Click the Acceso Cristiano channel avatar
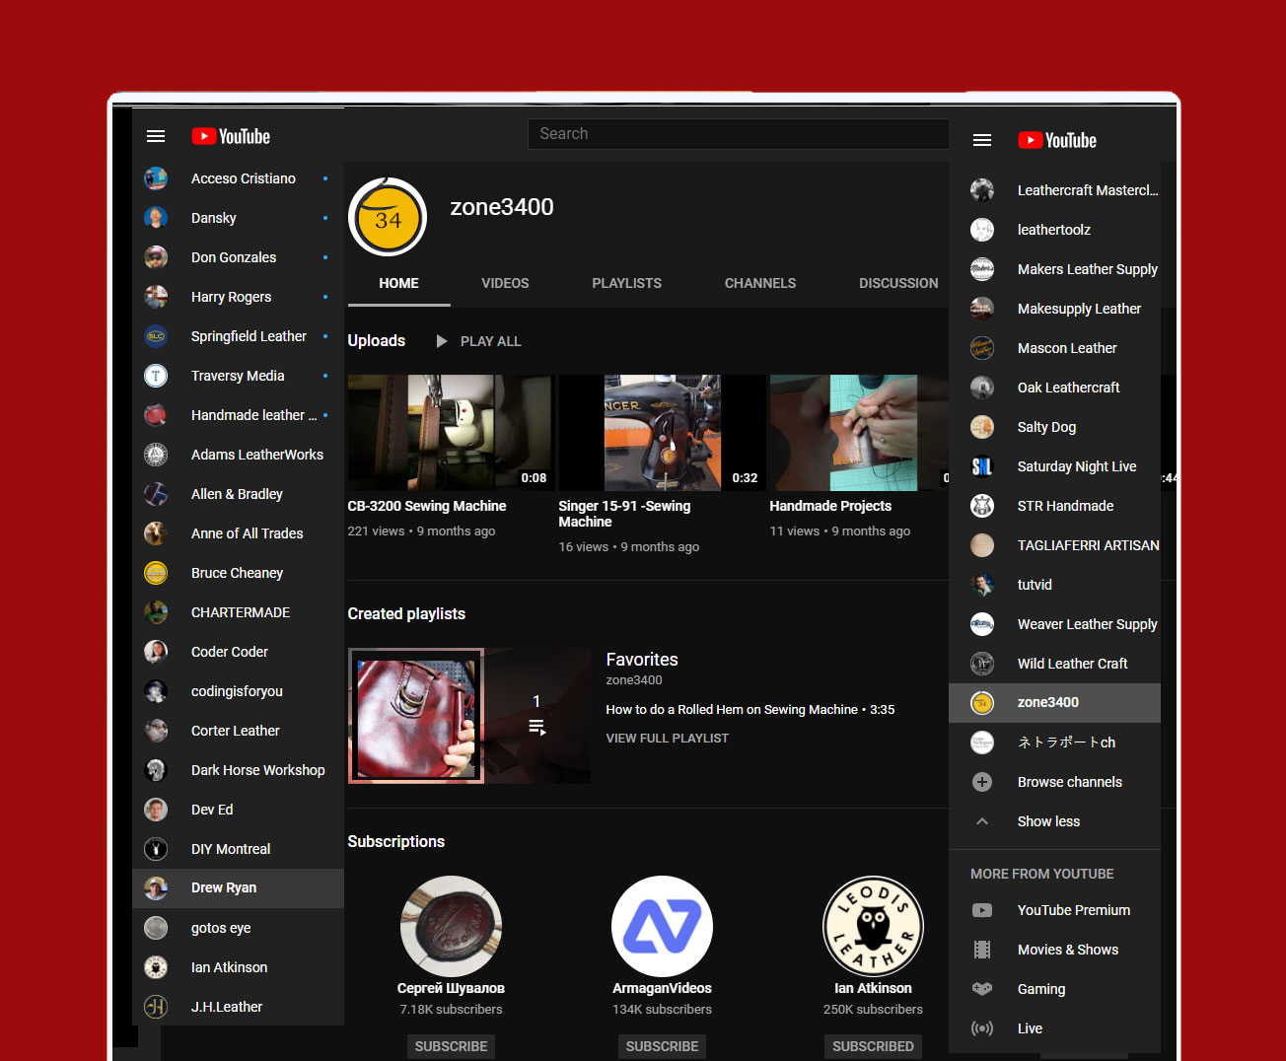 pyautogui.click(x=156, y=178)
